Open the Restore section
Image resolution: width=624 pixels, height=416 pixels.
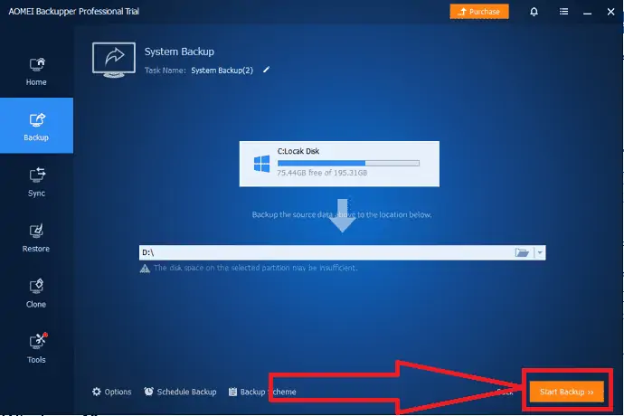coord(36,238)
